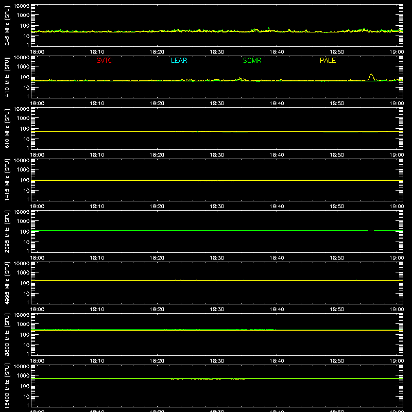Viewport: 412px width, 412px height.
Task: Select the 8800 MHz [SFU] axis title
Action: (x=7, y=334)
